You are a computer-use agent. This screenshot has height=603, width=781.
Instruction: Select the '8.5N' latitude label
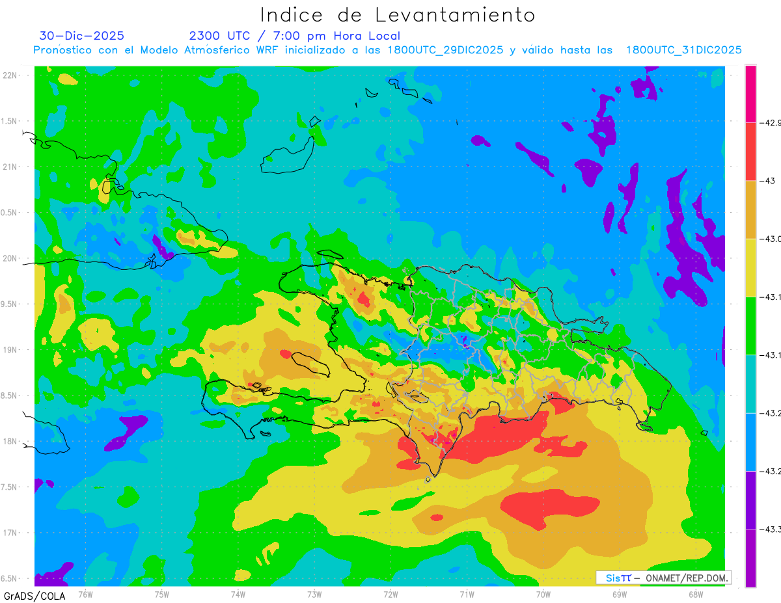(10, 395)
